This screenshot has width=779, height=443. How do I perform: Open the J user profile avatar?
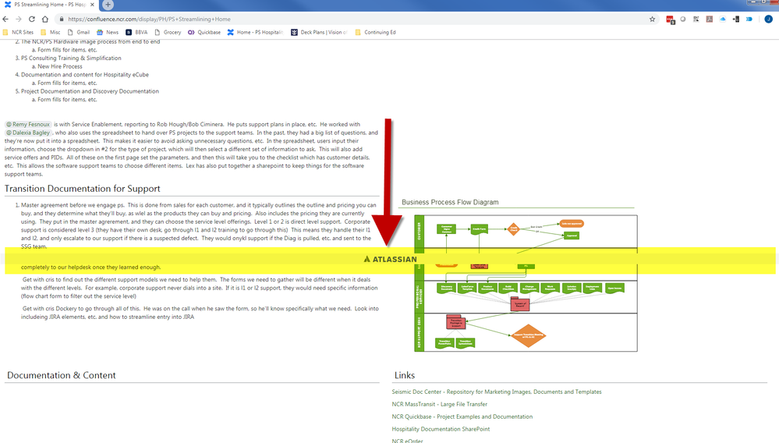[x=769, y=19]
